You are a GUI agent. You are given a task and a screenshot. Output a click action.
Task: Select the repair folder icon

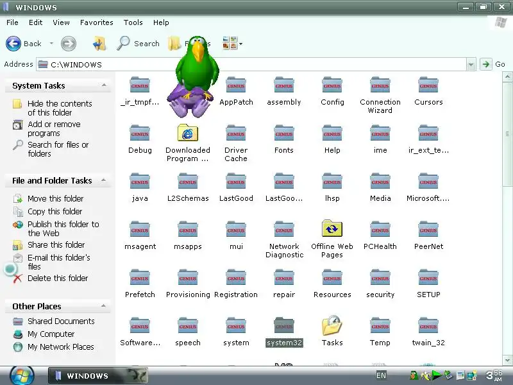coord(284,277)
